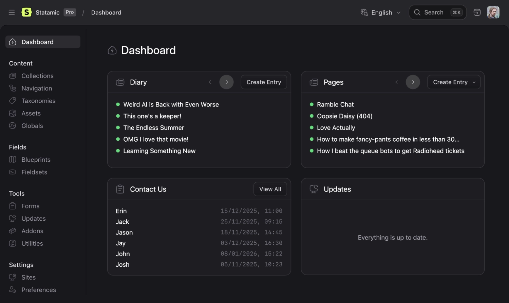Click the next arrow on the Diary widget
Viewport: 509px width, 303px height.
pos(226,82)
